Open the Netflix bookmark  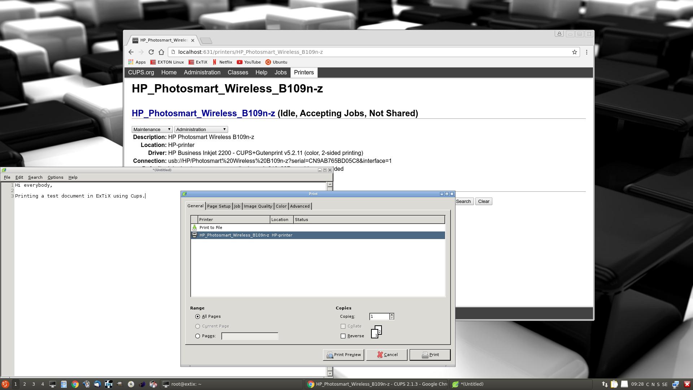tap(222, 62)
